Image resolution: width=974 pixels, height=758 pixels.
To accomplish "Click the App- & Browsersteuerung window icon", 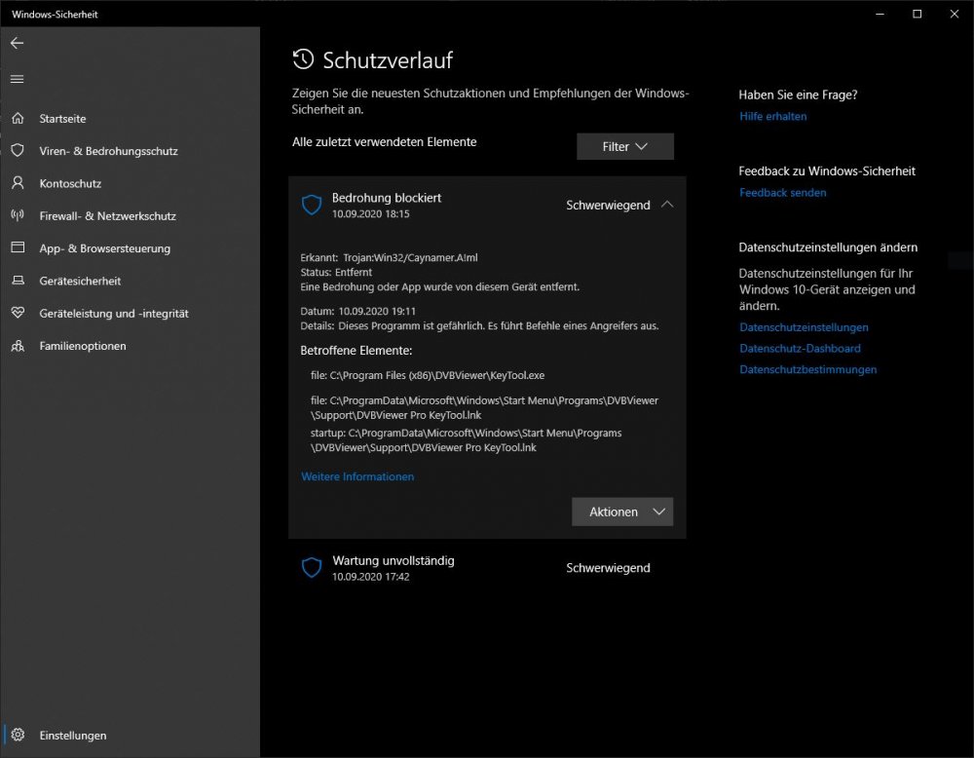I will tap(18, 248).
